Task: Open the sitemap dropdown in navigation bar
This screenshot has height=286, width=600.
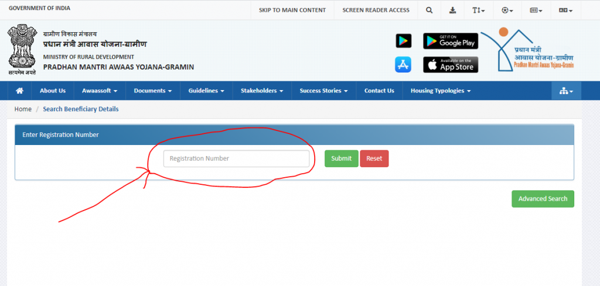Action: (566, 91)
